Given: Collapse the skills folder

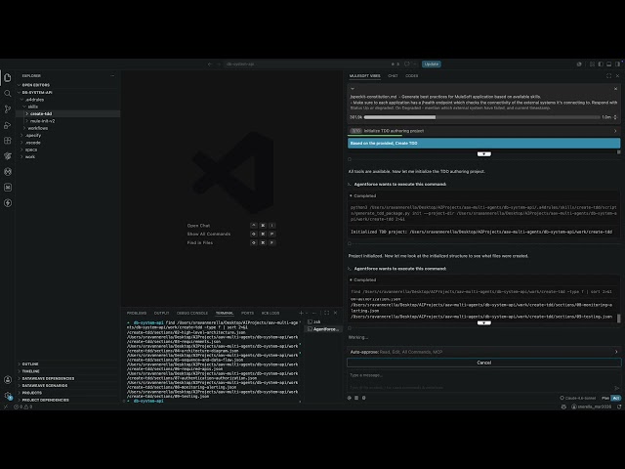Looking at the screenshot, I should (32, 107).
